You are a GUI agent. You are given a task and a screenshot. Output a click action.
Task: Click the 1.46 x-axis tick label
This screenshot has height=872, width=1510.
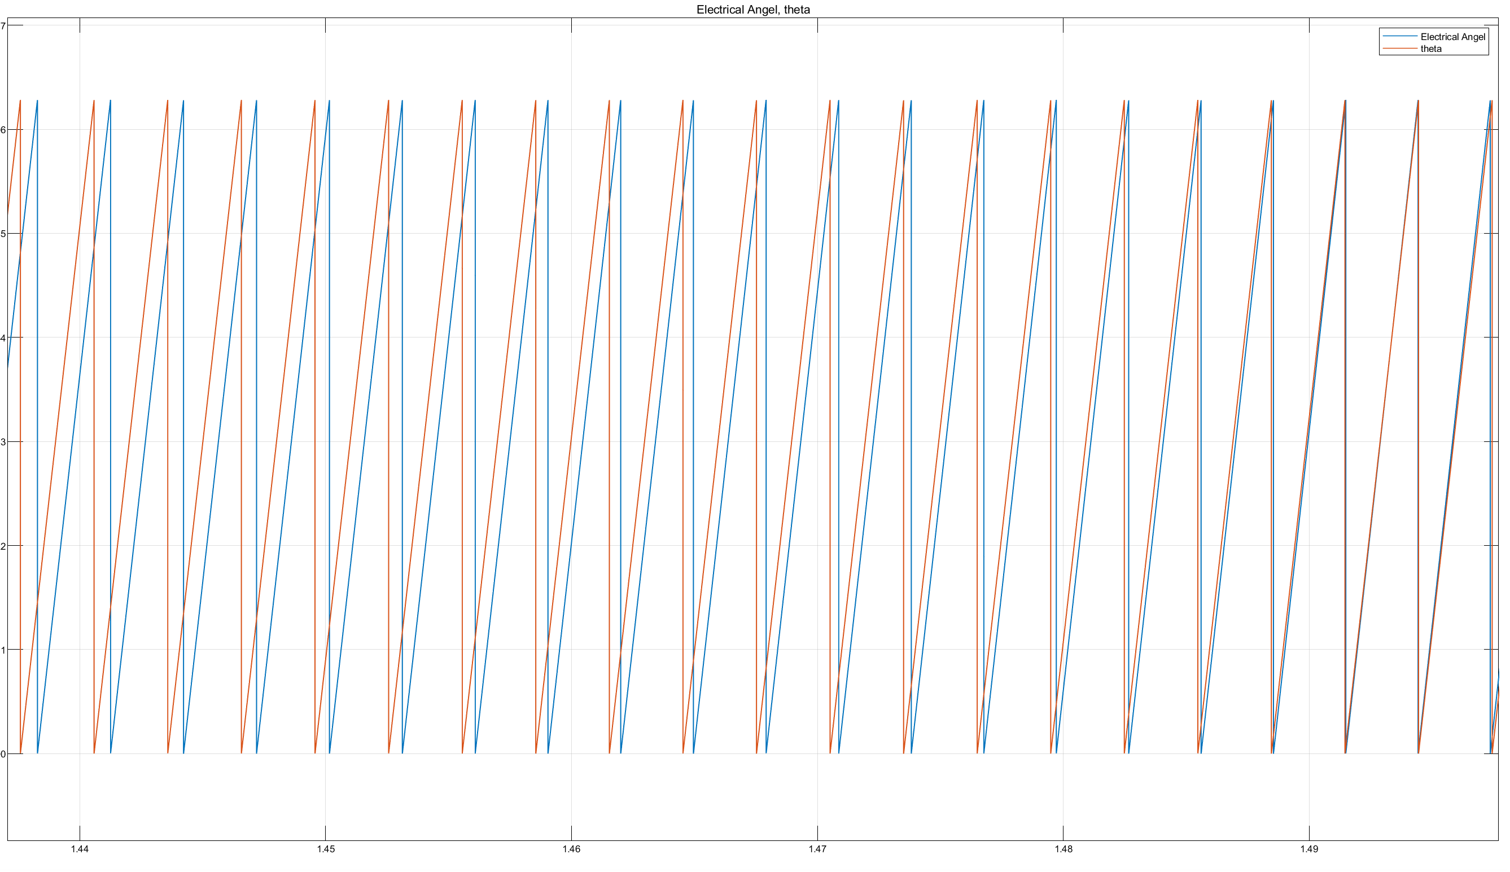pyautogui.click(x=571, y=849)
